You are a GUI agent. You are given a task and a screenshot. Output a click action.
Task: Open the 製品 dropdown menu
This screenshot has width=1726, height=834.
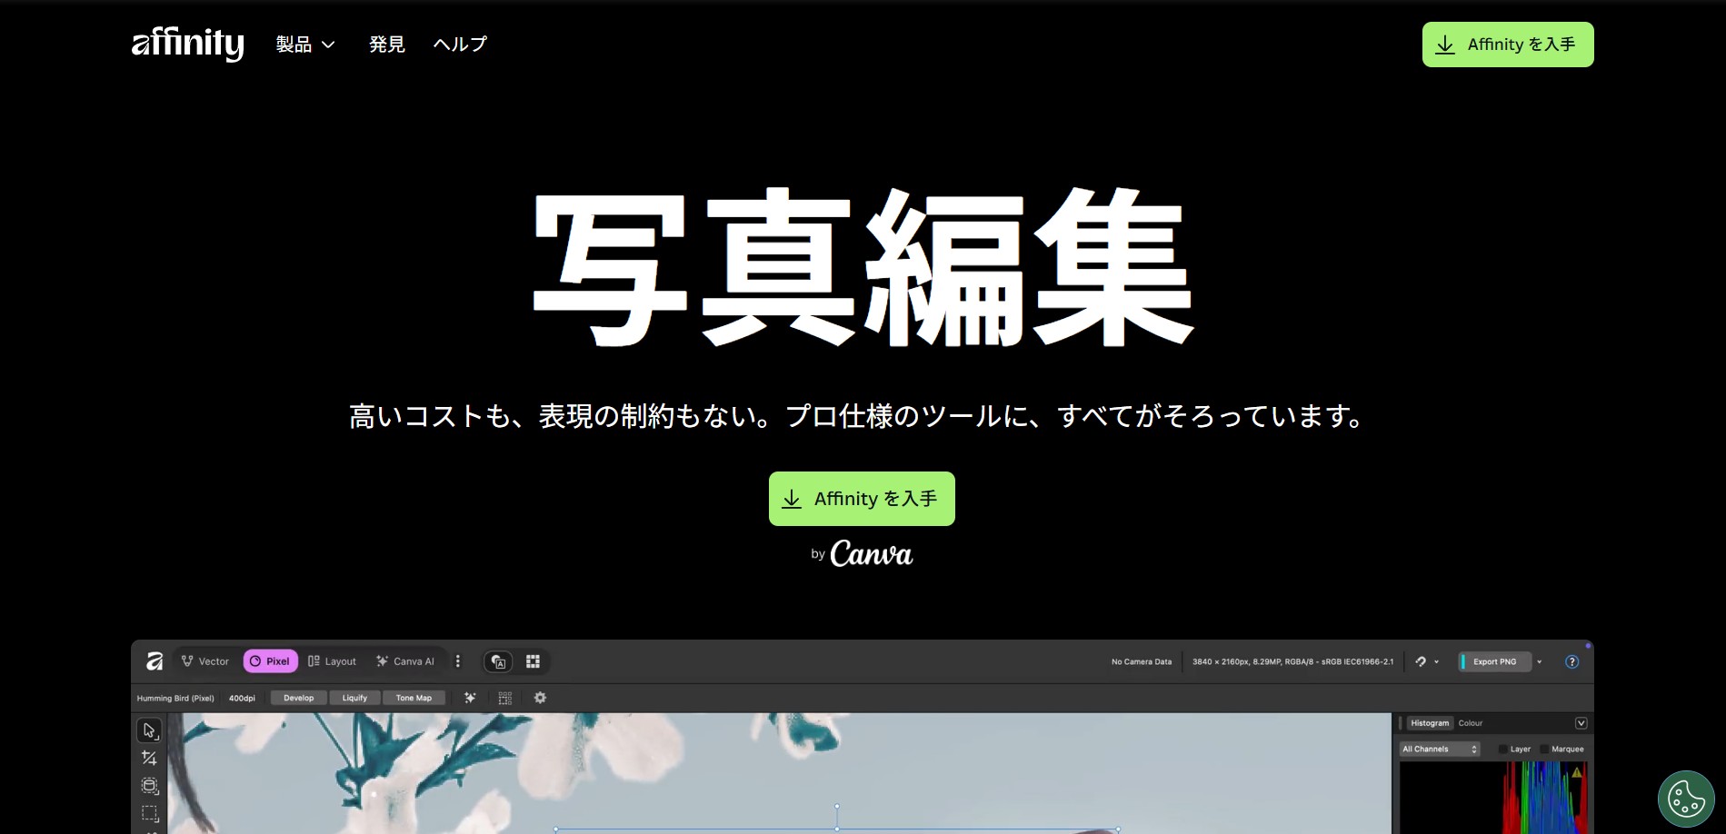pyautogui.click(x=305, y=45)
